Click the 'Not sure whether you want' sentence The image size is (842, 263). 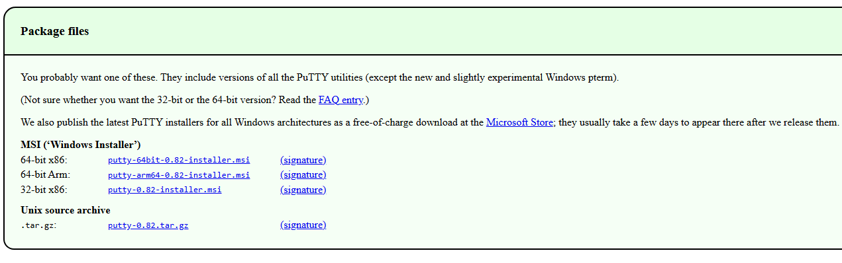(x=195, y=100)
